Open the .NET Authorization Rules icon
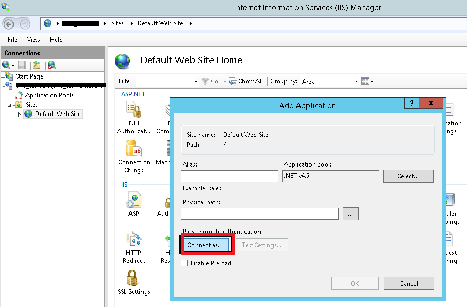 tap(134, 111)
